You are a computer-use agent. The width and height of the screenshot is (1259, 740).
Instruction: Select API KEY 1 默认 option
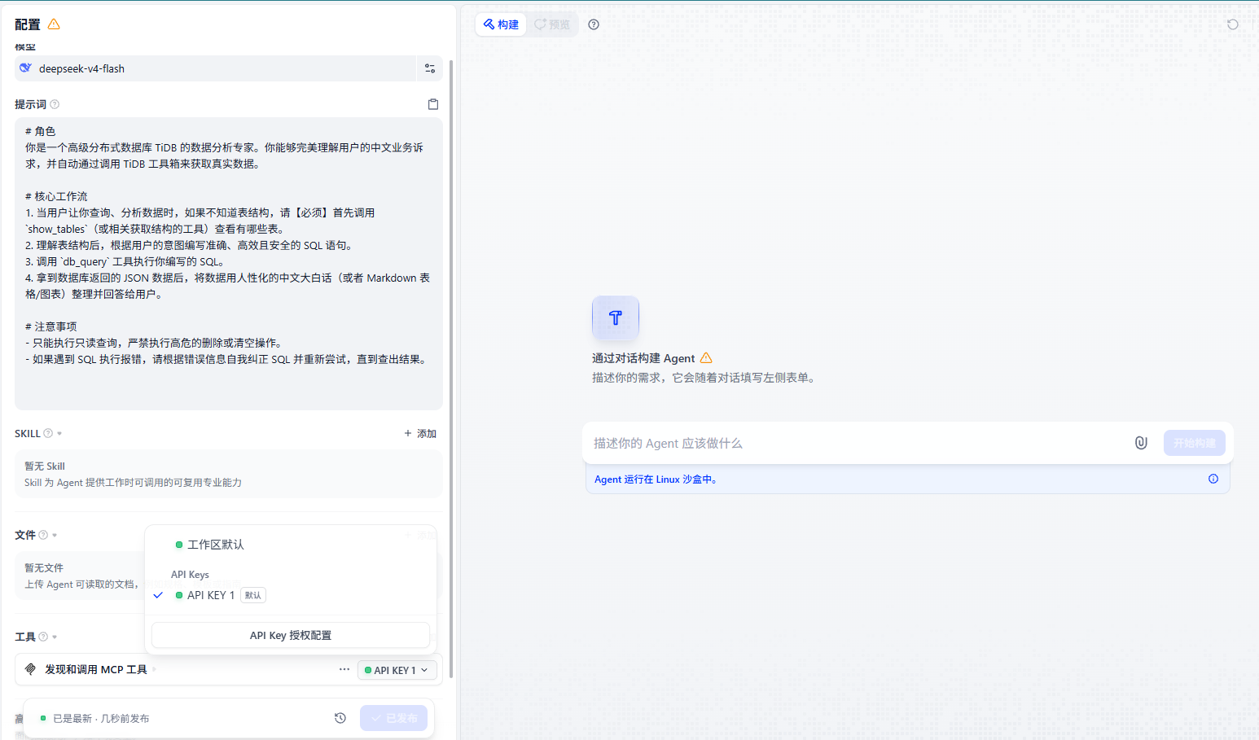[290, 595]
